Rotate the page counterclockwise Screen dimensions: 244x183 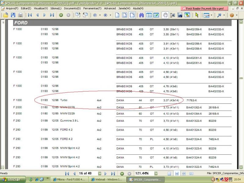(85, 15)
